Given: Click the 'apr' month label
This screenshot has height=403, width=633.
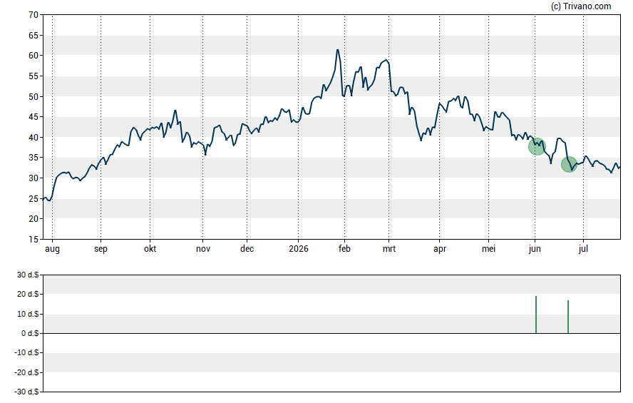Looking at the screenshot, I should click(x=440, y=249).
